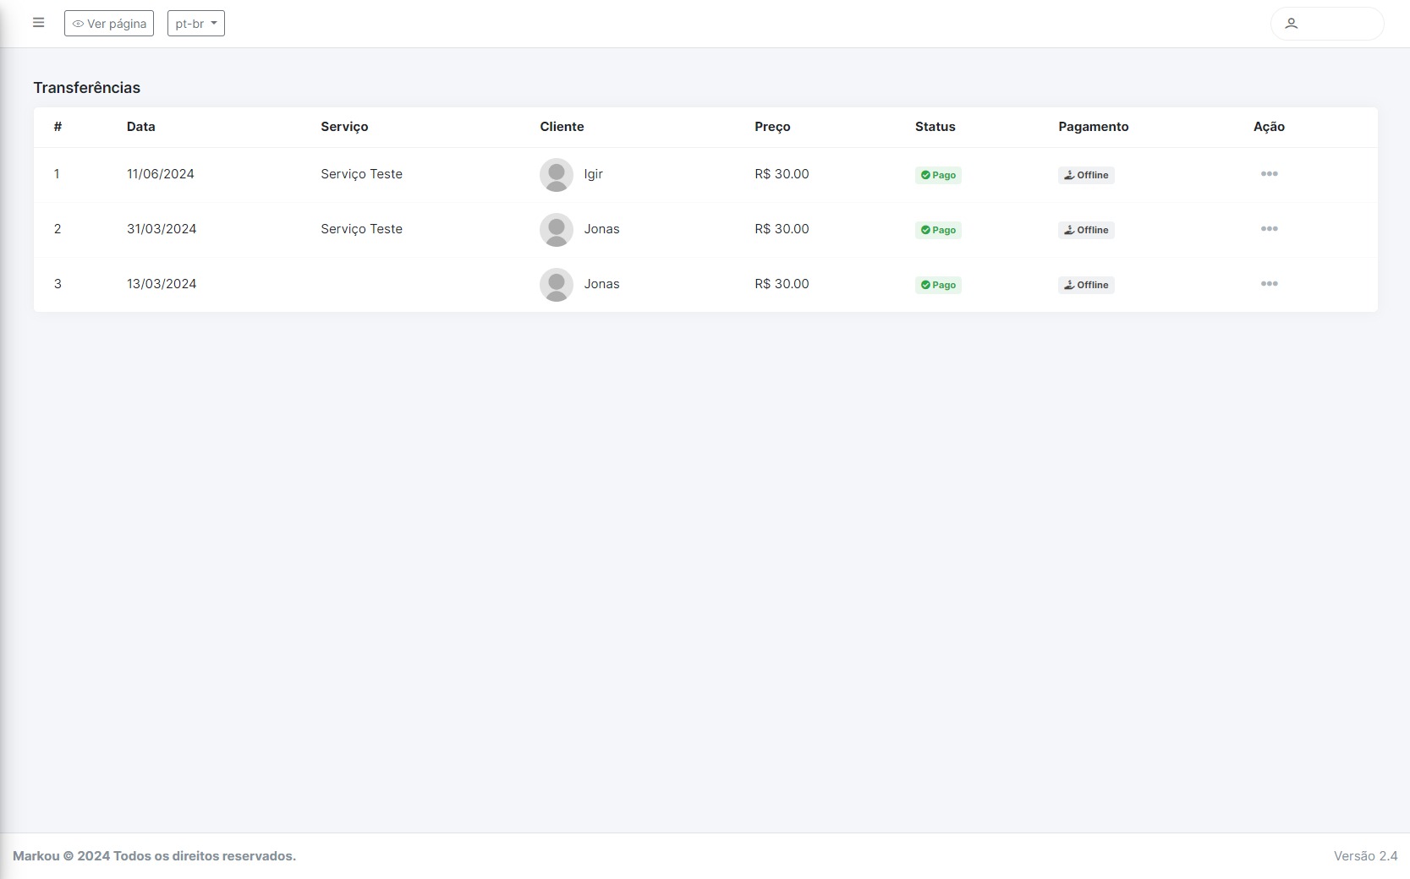
Task: Click the name Jonas in row 2
Action: [601, 229]
